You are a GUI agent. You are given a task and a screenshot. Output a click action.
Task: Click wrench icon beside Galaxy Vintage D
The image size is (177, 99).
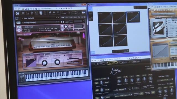click(19, 23)
